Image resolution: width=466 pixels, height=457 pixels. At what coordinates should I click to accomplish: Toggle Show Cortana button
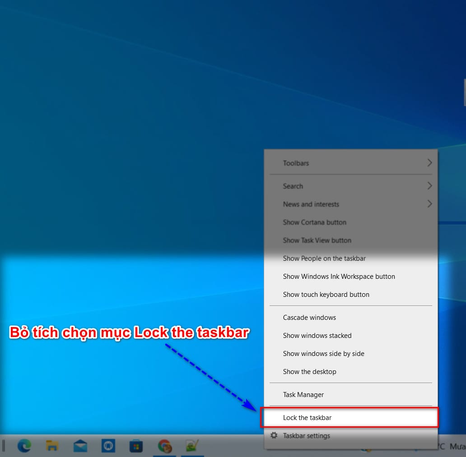tap(351, 222)
